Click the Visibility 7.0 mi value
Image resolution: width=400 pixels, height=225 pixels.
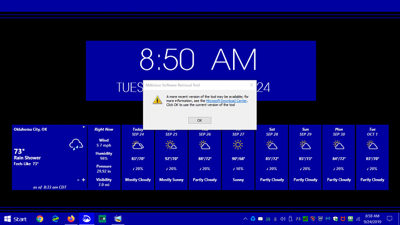(x=104, y=184)
